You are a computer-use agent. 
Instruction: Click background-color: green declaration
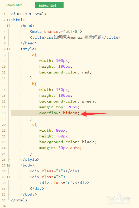pyautogui.click(x=68, y=101)
